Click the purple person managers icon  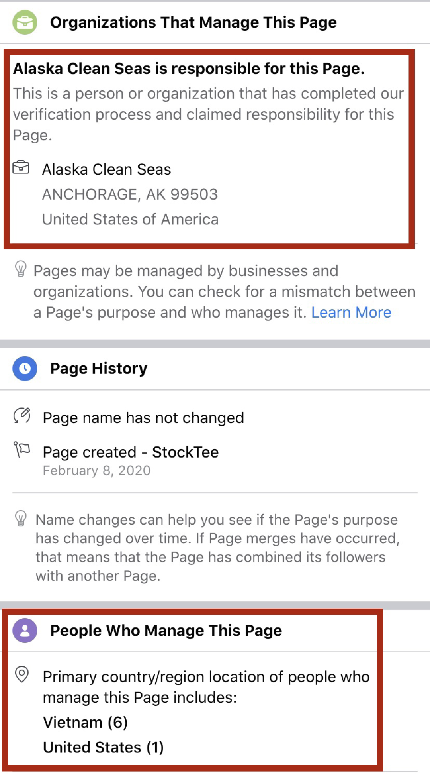point(25,631)
